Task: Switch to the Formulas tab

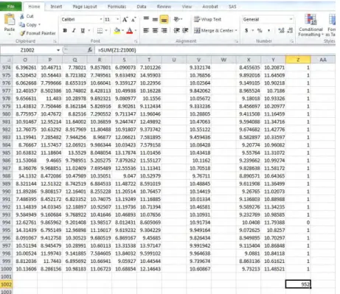Action: coord(117,7)
